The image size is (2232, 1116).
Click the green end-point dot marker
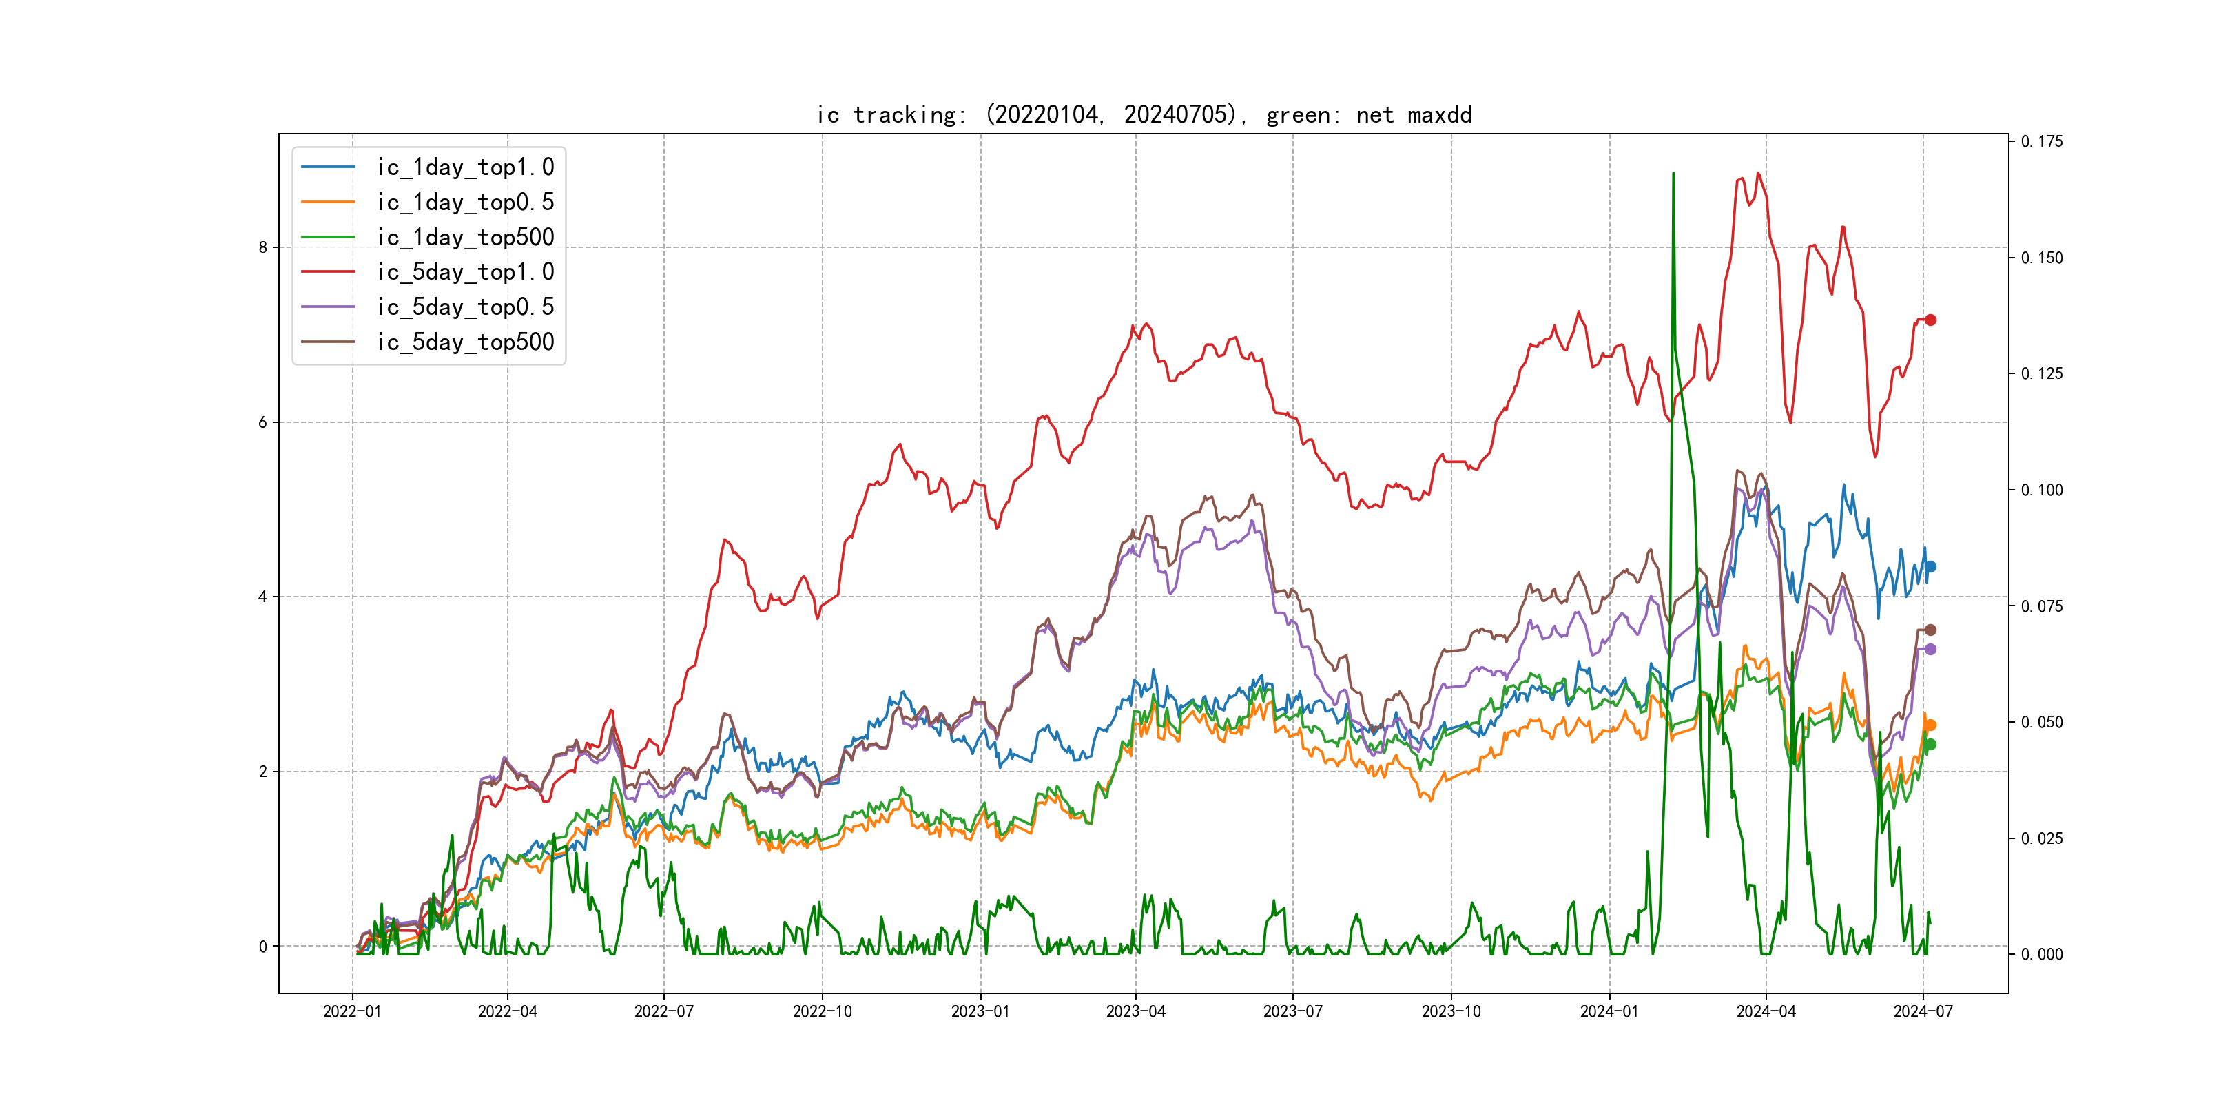[x=1930, y=744]
